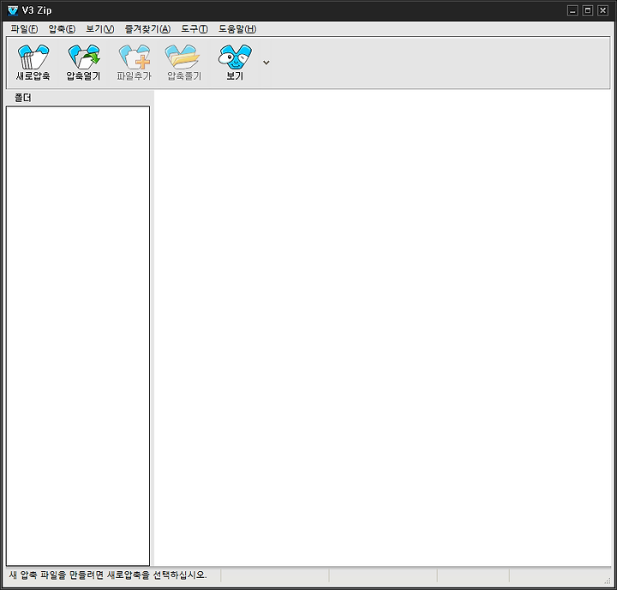617x590 pixels.
Task: Open the 압축(E) menu
Action: tap(62, 29)
